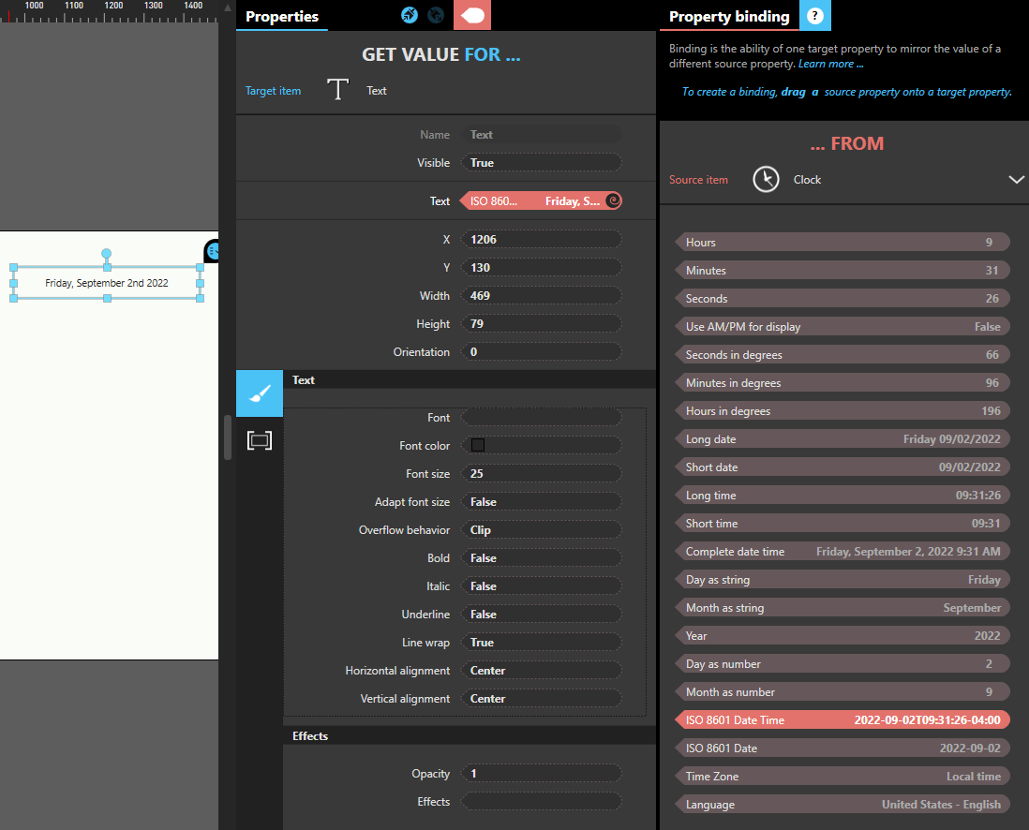Open the Horizontal alignment Center selector
1029x830 pixels.
pos(542,671)
